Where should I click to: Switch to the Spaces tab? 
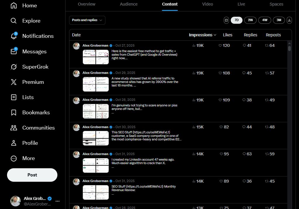[276, 4]
